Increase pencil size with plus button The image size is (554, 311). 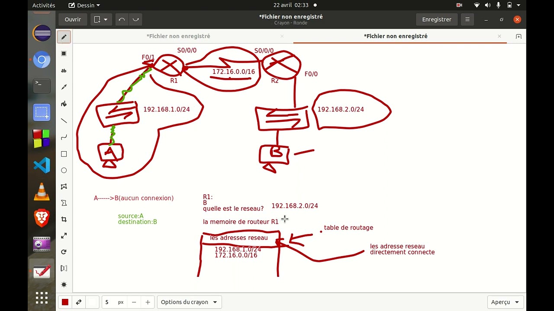[148, 302]
